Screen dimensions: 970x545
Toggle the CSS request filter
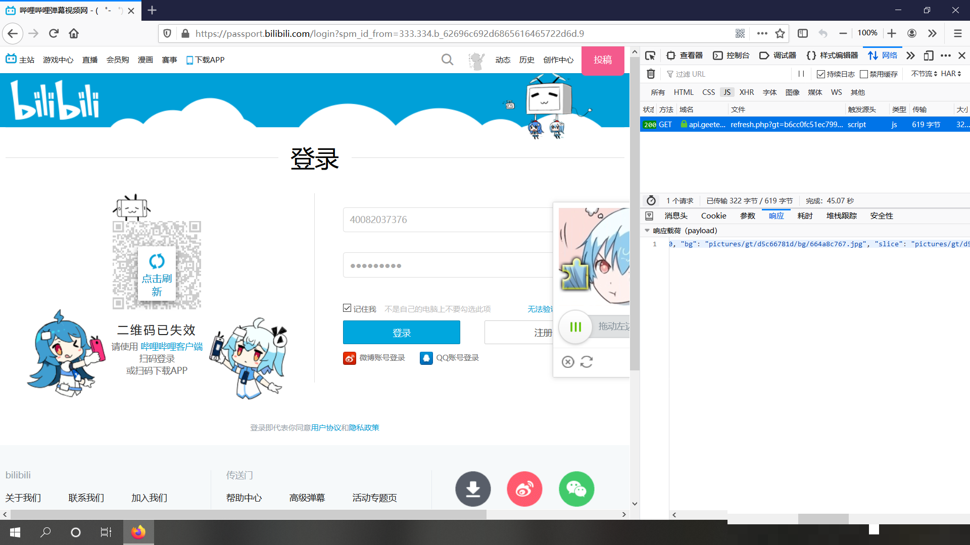709,92
